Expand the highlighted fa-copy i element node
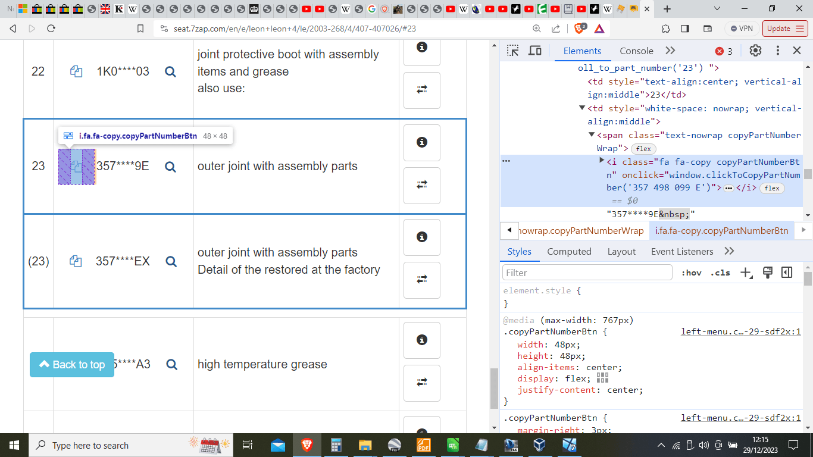The image size is (813, 457). tap(602, 161)
